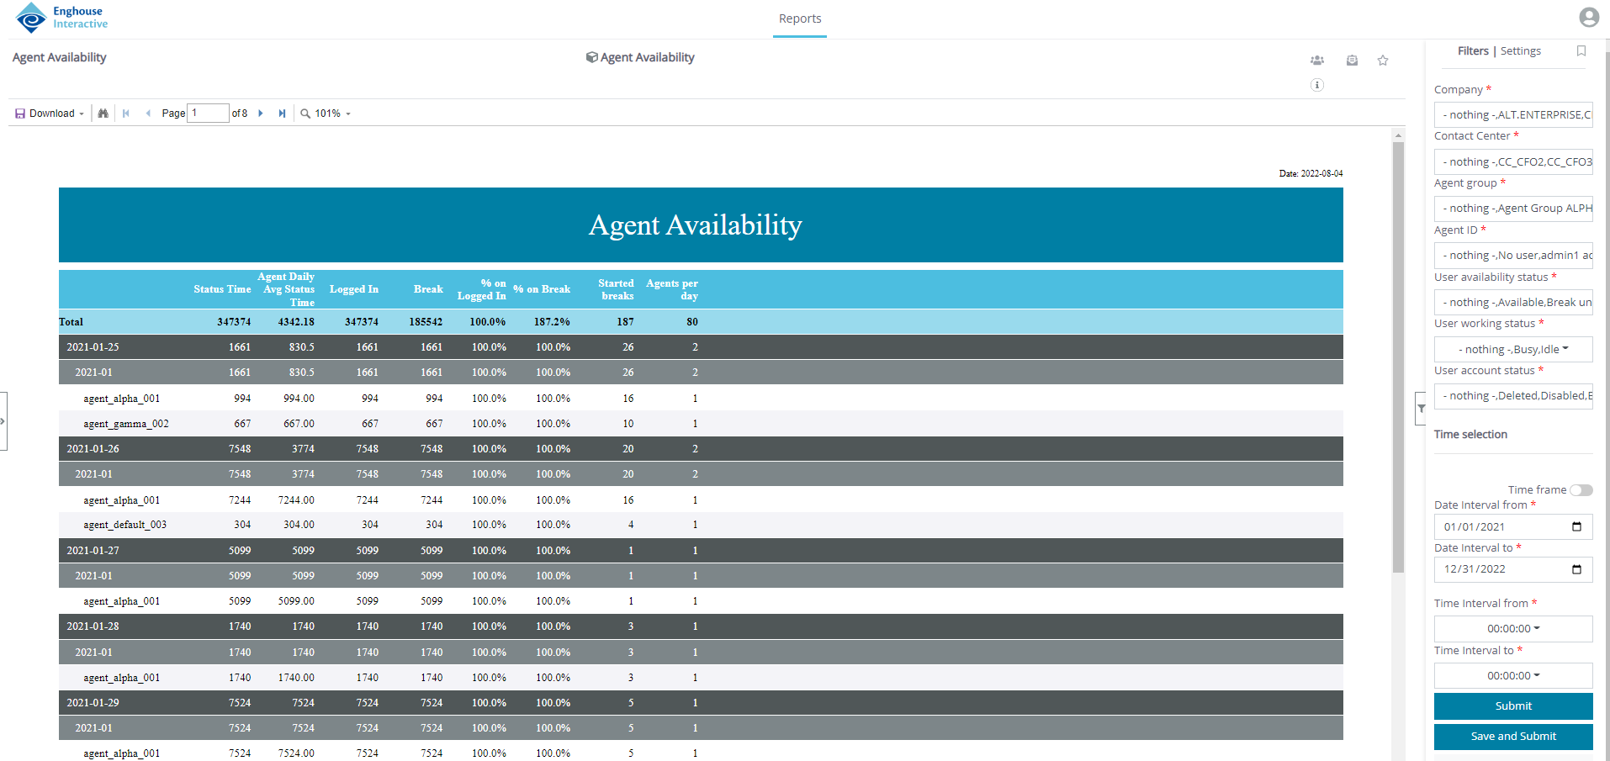The image size is (1610, 761).
Task: Jump to the last report page
Action: click(282, 113)
